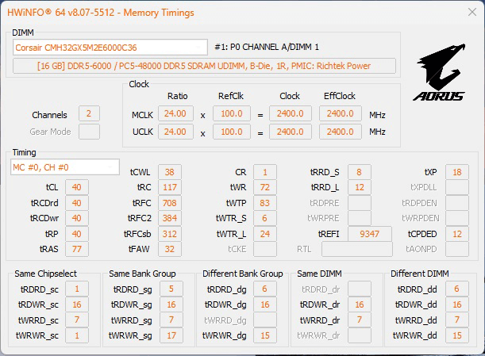The image size is (485, 356).
Task: Select the tREFI value 9347
Action: pos(370,233)
